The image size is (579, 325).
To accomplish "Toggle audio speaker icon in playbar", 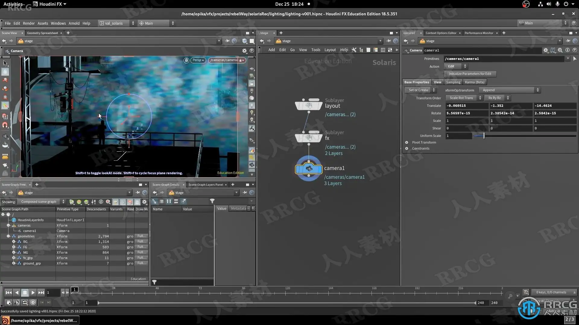I will click(x=17, y=302).
